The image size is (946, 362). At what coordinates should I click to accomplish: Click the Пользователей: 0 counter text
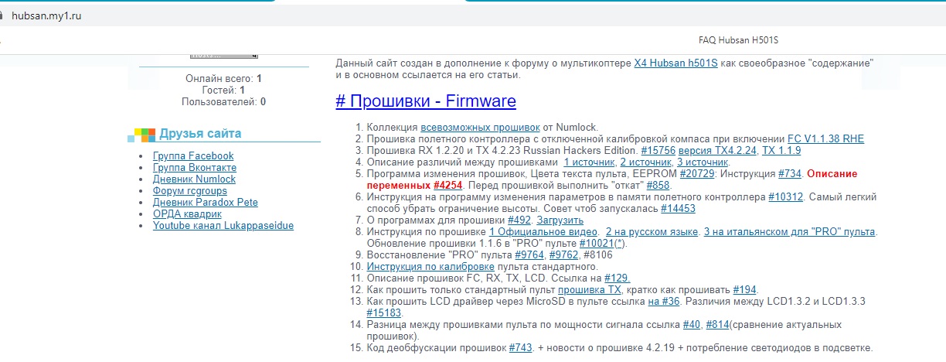click(x=224, y=102)
